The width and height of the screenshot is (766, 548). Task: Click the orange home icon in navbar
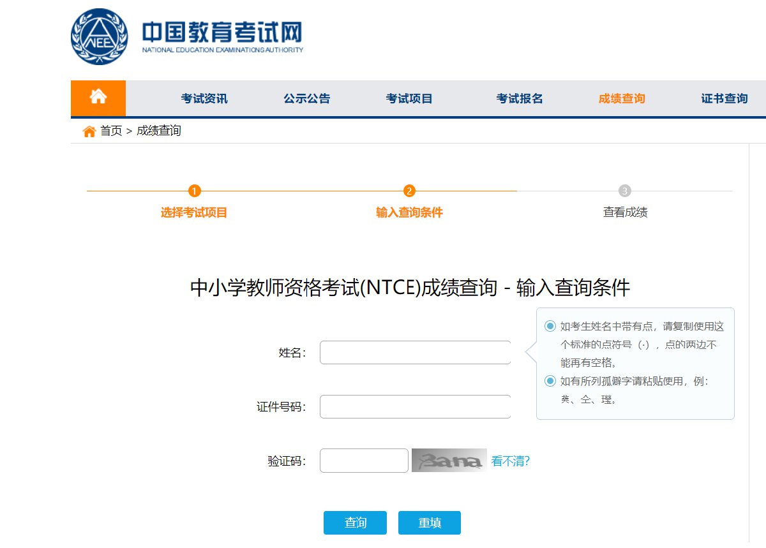click(x=98, y=98)
